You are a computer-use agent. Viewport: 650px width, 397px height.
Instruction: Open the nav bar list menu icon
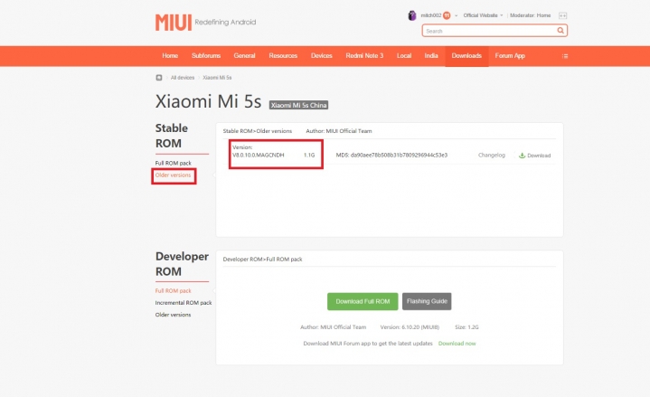coord(565,56)
